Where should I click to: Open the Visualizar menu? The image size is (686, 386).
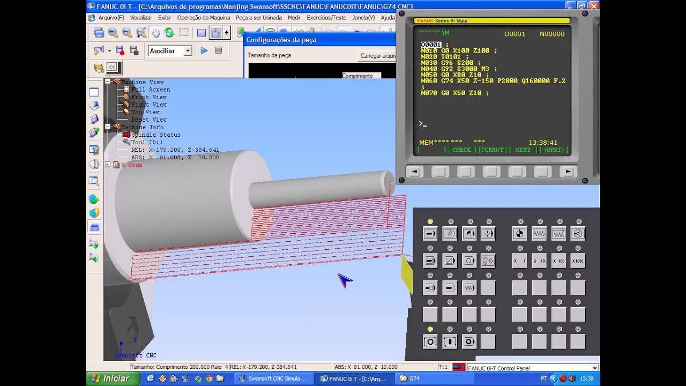pos(141,18)
